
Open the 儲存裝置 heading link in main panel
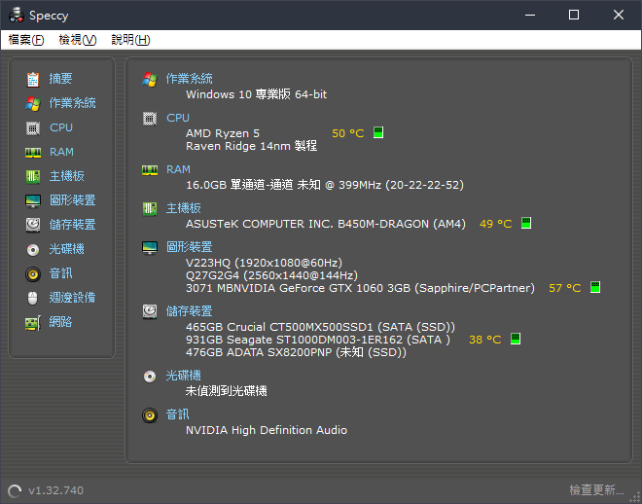(189, 311)
